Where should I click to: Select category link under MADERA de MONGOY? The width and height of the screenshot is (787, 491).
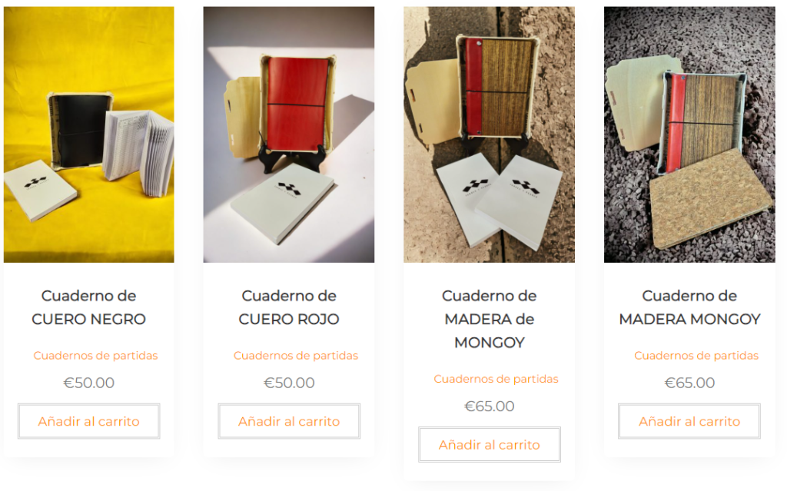tap(496, 379)
